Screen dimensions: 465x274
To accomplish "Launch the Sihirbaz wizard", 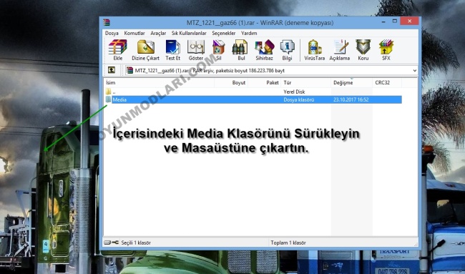I will point(264,50).
